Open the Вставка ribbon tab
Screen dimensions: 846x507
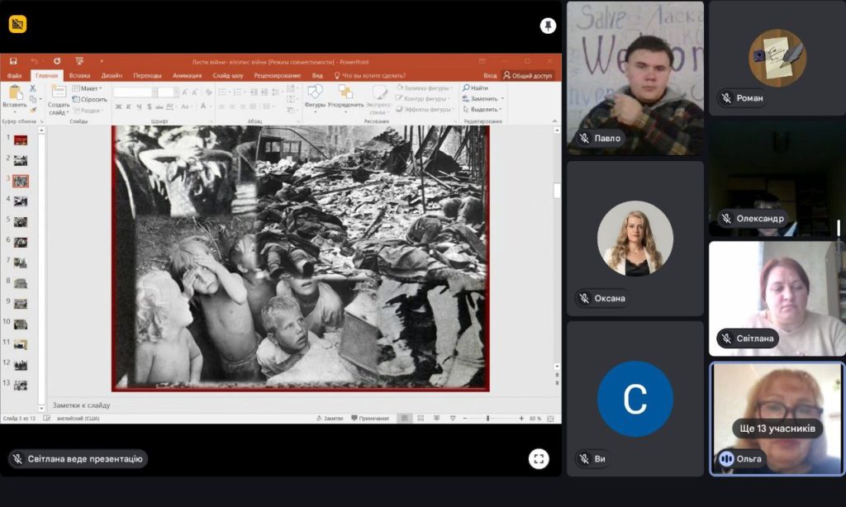point(80,75)
